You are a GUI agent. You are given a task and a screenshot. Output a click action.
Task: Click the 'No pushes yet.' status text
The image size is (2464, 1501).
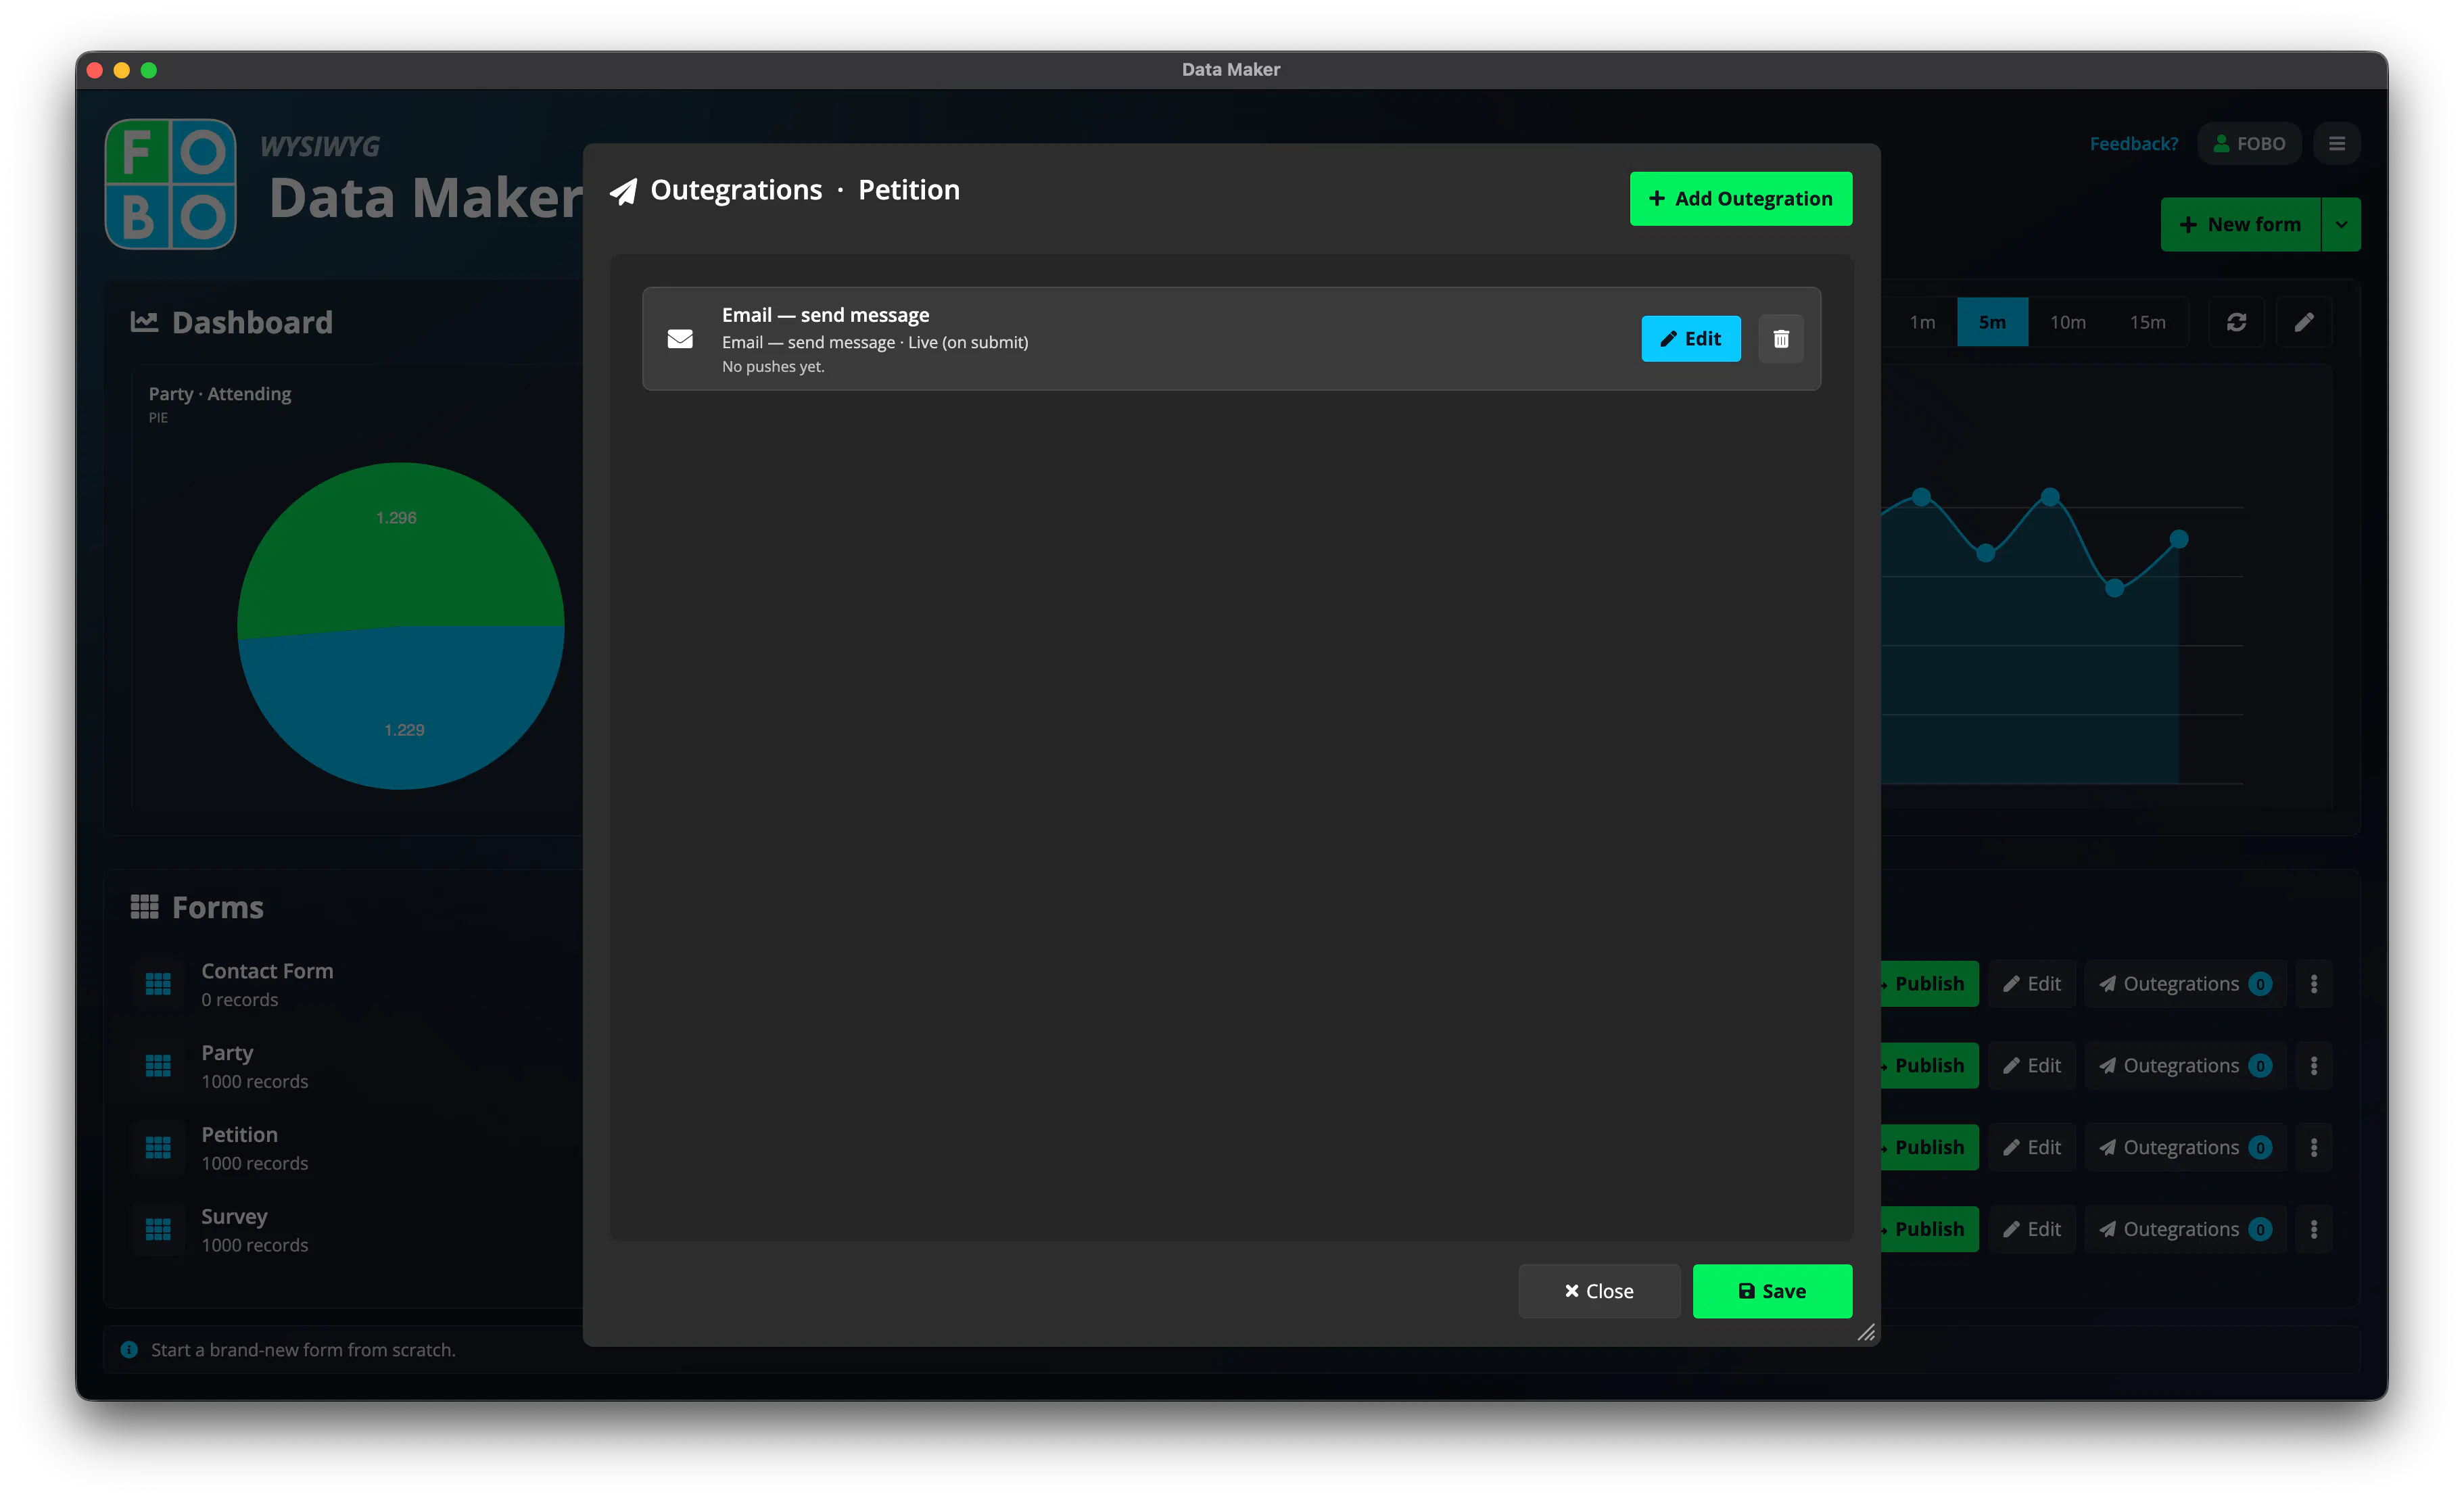773,366
